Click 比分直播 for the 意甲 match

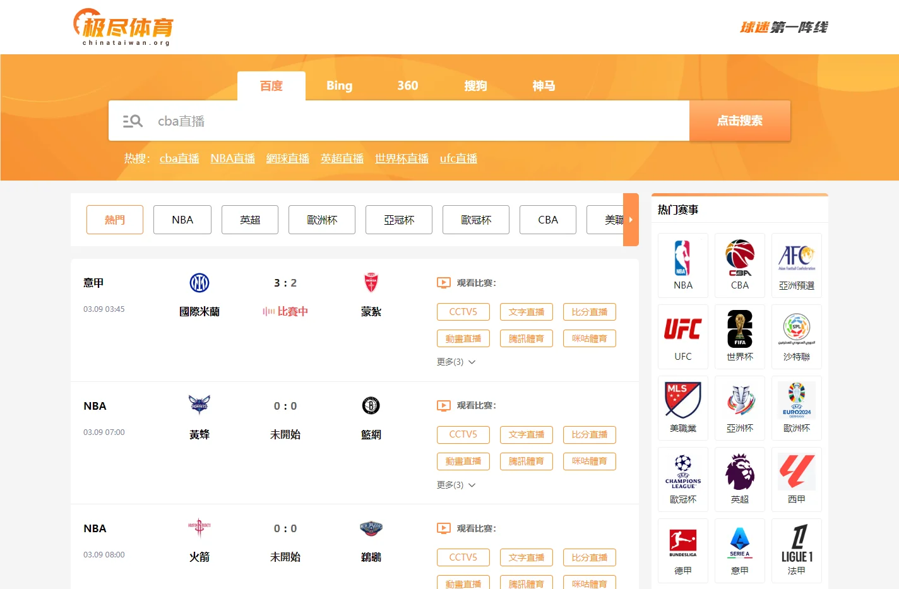[x=590, y=312]
